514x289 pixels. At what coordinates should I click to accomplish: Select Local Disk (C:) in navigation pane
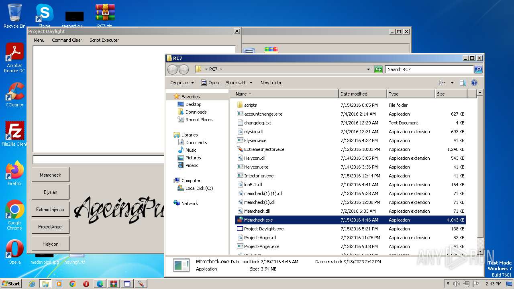pyautogui.click(x=199, y=188)
